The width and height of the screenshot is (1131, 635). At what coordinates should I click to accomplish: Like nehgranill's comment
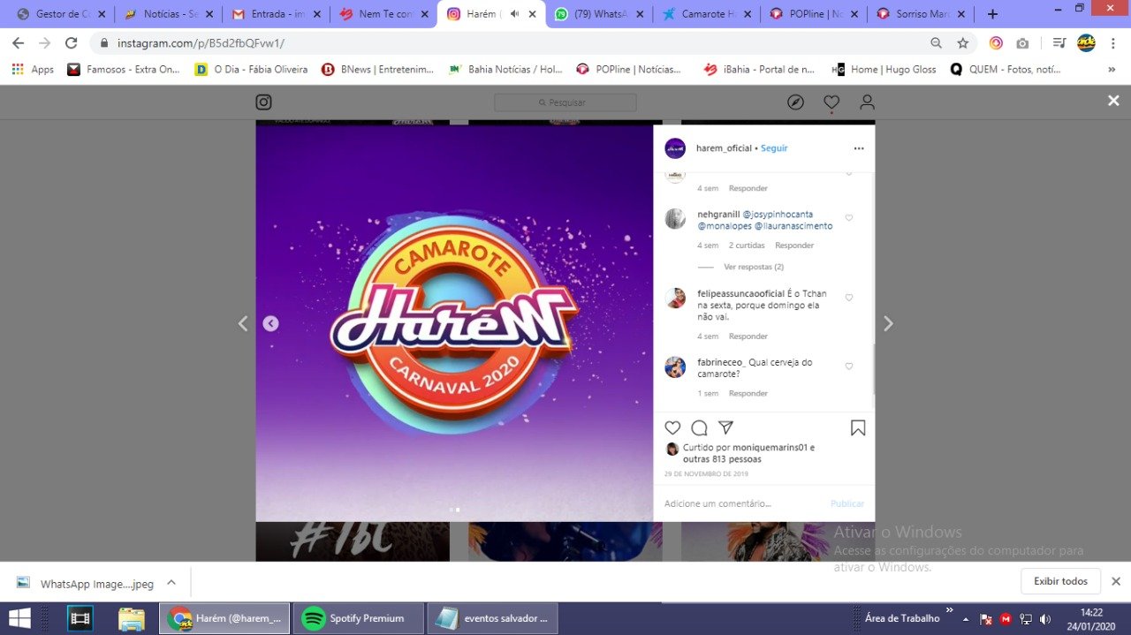click(849, 218)
